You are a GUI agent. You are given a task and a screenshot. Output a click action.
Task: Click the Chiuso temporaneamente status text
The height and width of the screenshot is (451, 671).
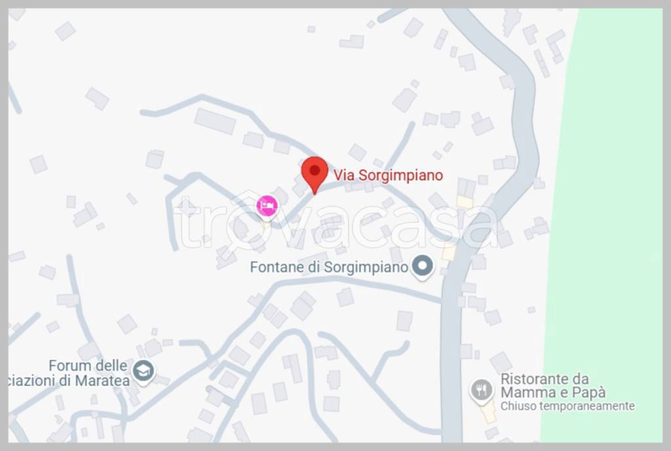(x=567, y=406)
